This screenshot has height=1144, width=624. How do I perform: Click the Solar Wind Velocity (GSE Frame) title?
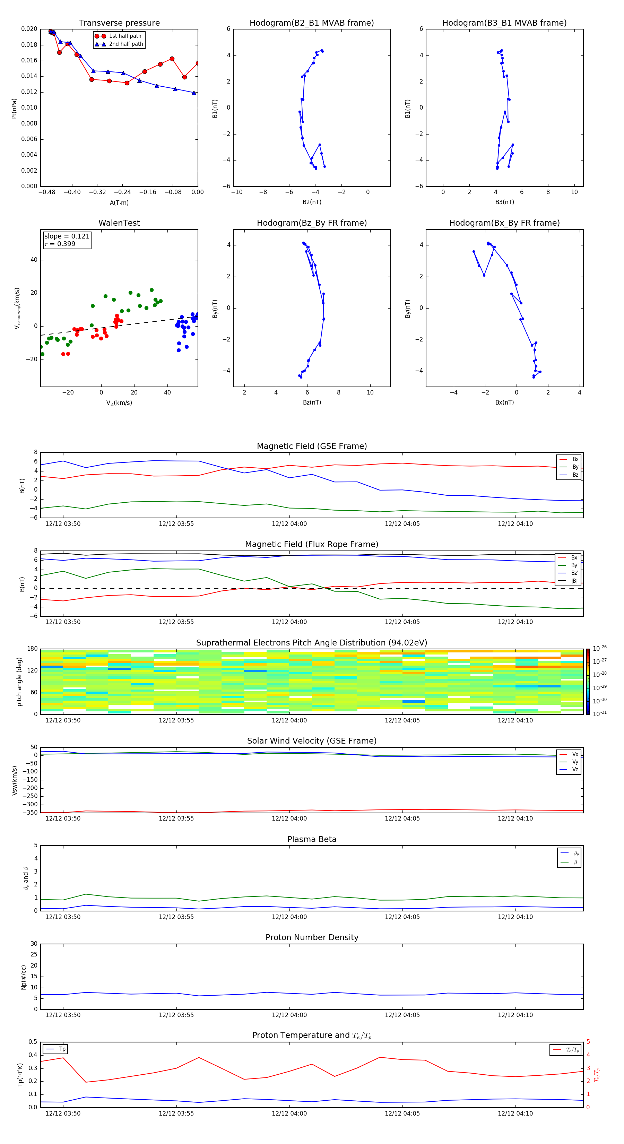[x=311, y=741]
